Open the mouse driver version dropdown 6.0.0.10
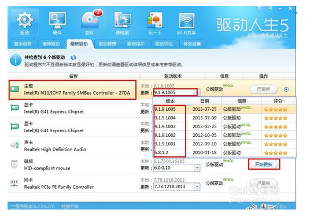Image resolution: width=318 pixels, height=217 pixels. (176, 168)
